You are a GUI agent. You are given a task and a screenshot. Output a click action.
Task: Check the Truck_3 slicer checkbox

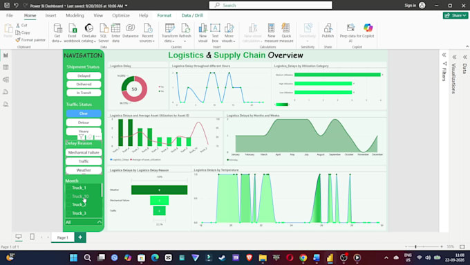coord(68,213)
